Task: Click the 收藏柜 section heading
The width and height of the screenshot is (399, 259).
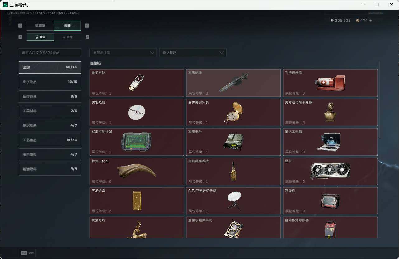Action: click(x=95, y=63)
